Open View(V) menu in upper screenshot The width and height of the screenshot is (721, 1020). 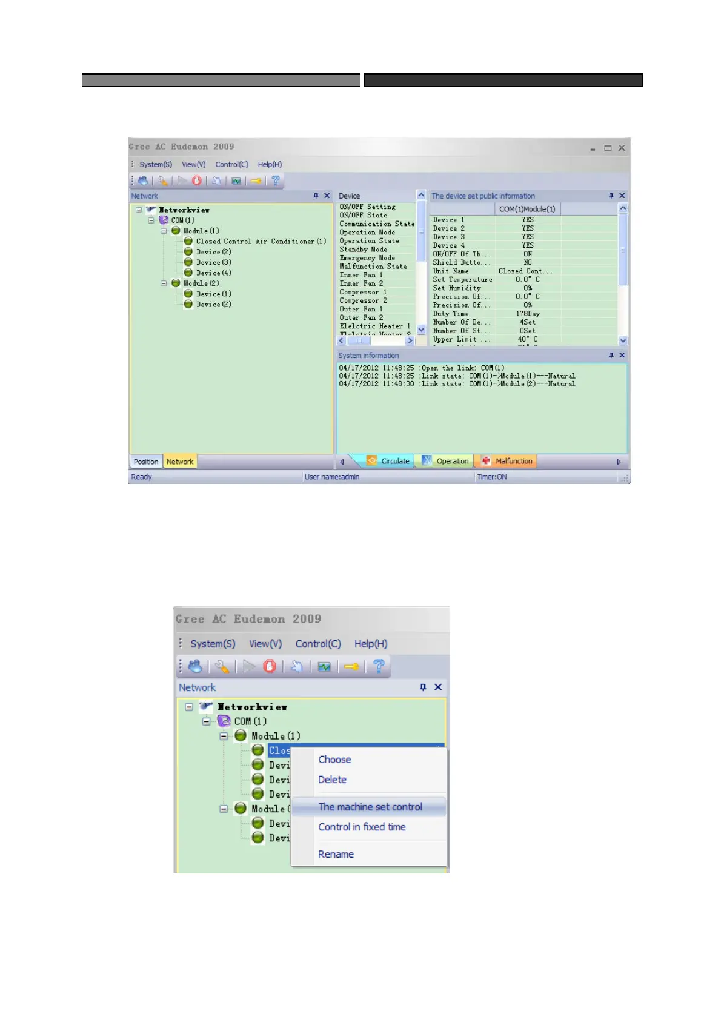[194, 164]
